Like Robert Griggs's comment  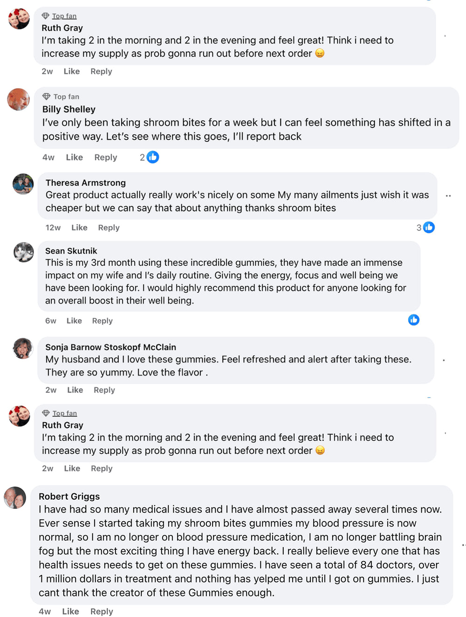70,611
